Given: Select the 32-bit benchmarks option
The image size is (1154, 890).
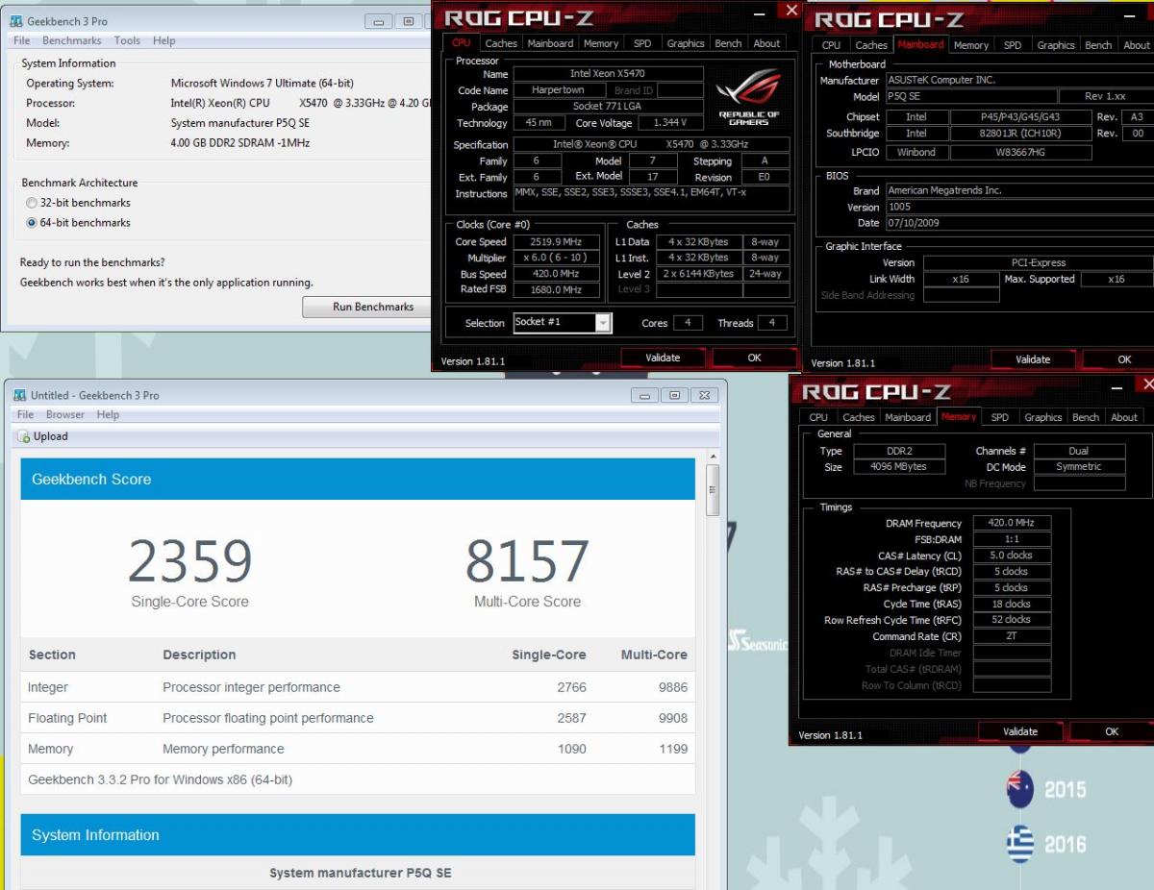Looking at the screenshot, I should [x=33, y=203].
